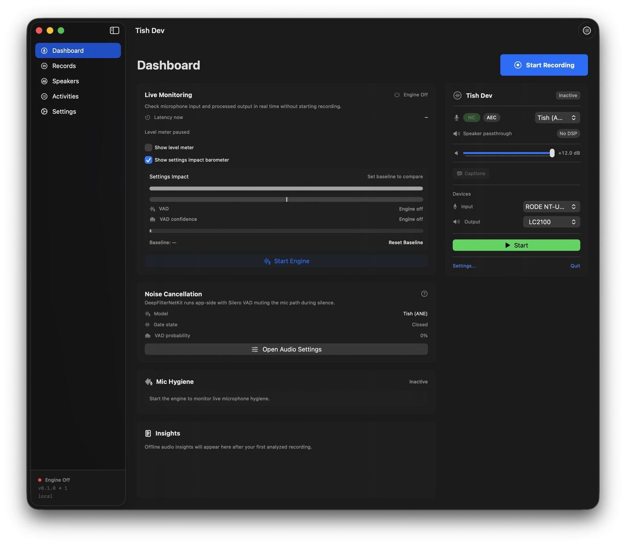626x545 pixels.
Task: Click the Mic Hygiene waveform icon
Action: (149, 382)
